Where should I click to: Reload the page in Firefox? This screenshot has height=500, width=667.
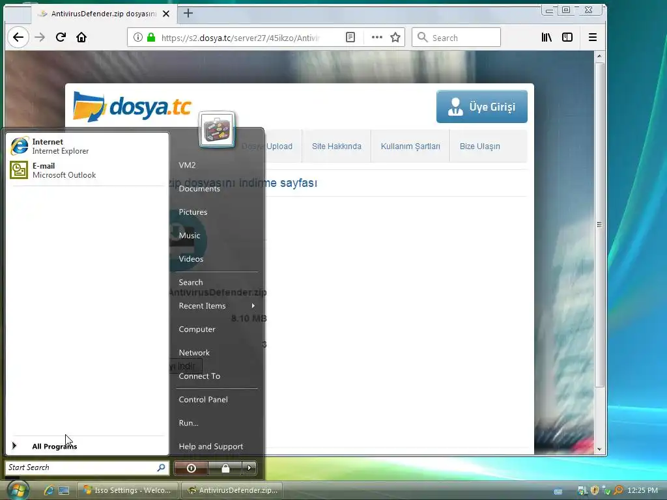(x=61, y=37)
